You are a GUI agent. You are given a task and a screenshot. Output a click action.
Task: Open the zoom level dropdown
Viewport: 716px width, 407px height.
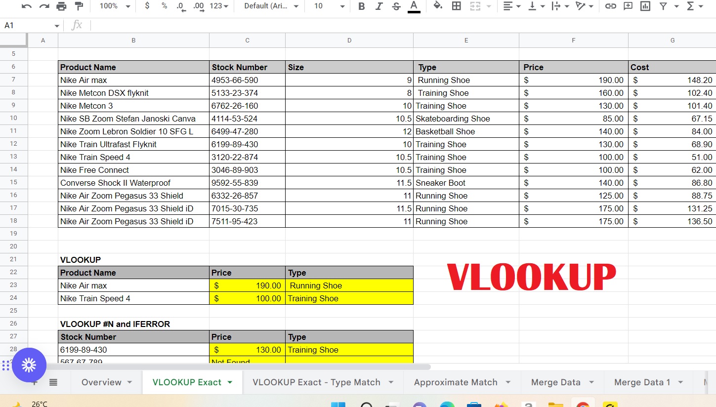(x=115, y=6)
